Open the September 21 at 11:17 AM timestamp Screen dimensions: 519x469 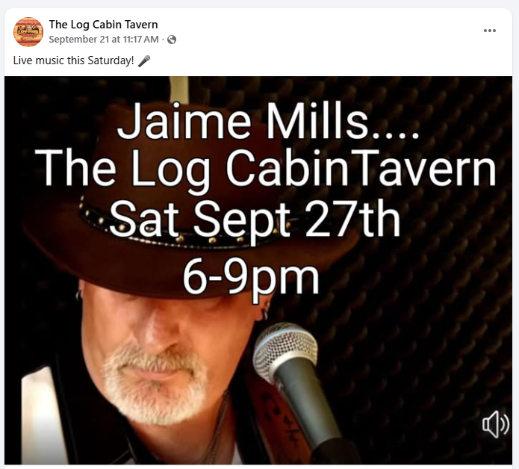(x=104, y=40)
